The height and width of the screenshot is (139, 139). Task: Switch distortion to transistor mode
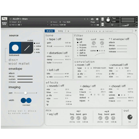58,63
